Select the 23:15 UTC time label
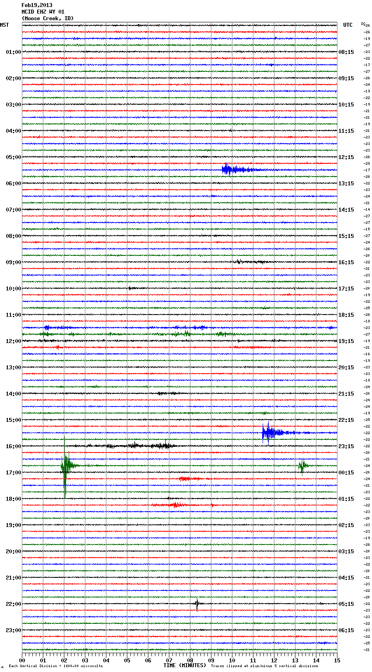Screen dimensions: 372x672 (346, 446)
